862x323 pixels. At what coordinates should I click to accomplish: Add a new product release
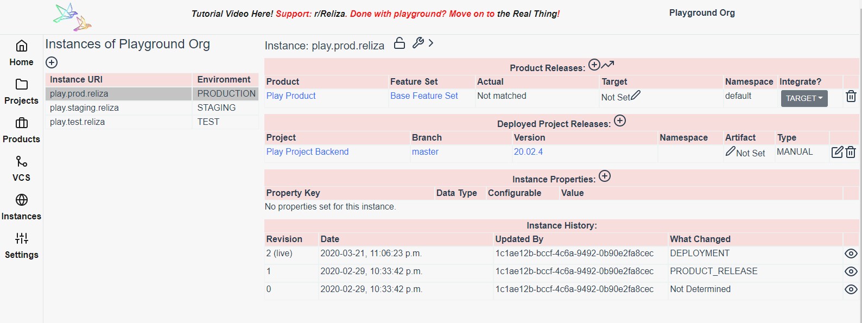[594, 65]
